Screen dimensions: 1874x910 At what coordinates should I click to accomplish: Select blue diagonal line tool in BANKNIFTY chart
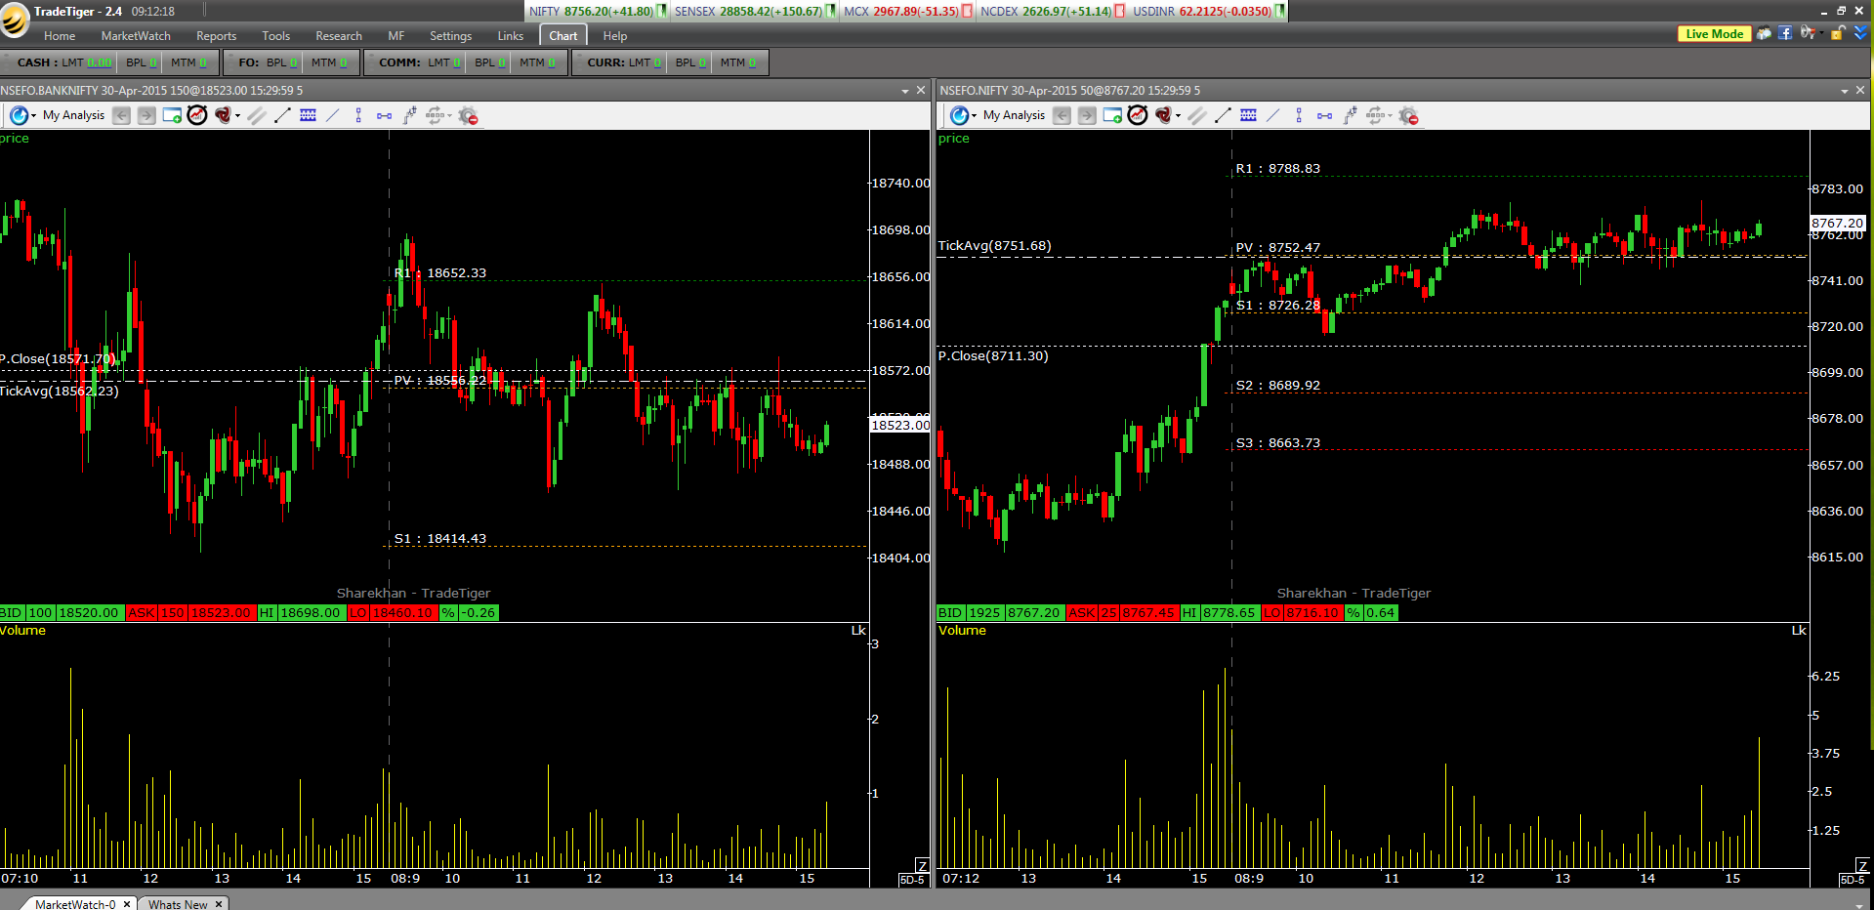(333, 115)
